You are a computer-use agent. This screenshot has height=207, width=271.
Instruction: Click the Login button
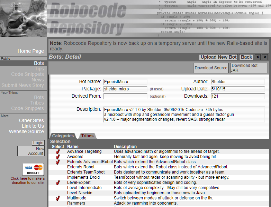tap(38, 143)
